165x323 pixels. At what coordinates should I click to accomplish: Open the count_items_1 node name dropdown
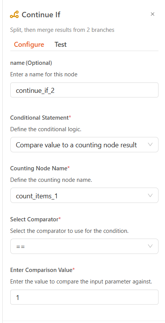point(85,195)
